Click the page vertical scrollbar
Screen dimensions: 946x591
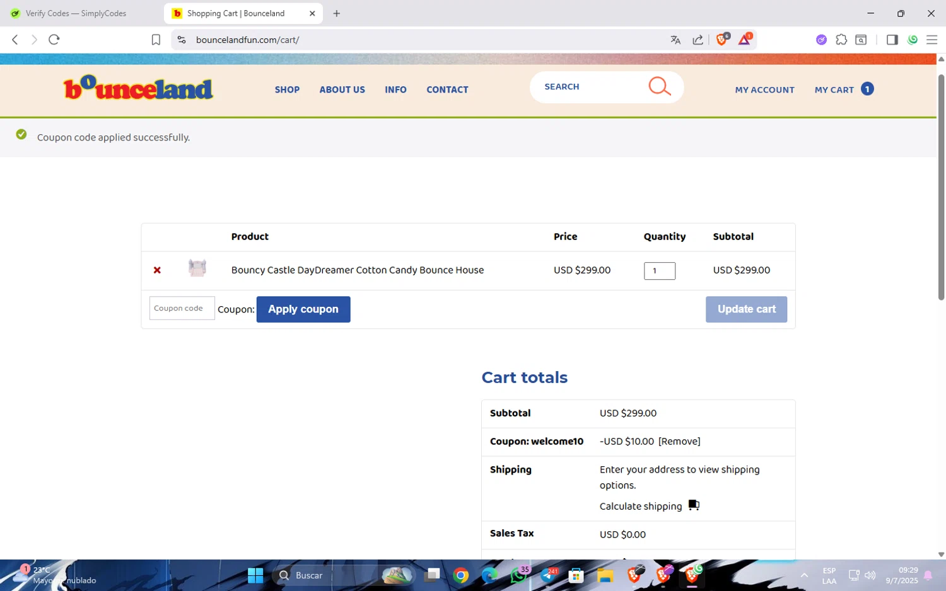[941, 186]
